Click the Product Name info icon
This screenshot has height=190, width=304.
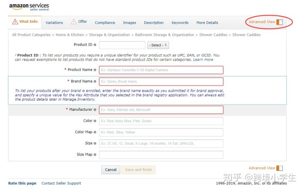tap(95, 70)
